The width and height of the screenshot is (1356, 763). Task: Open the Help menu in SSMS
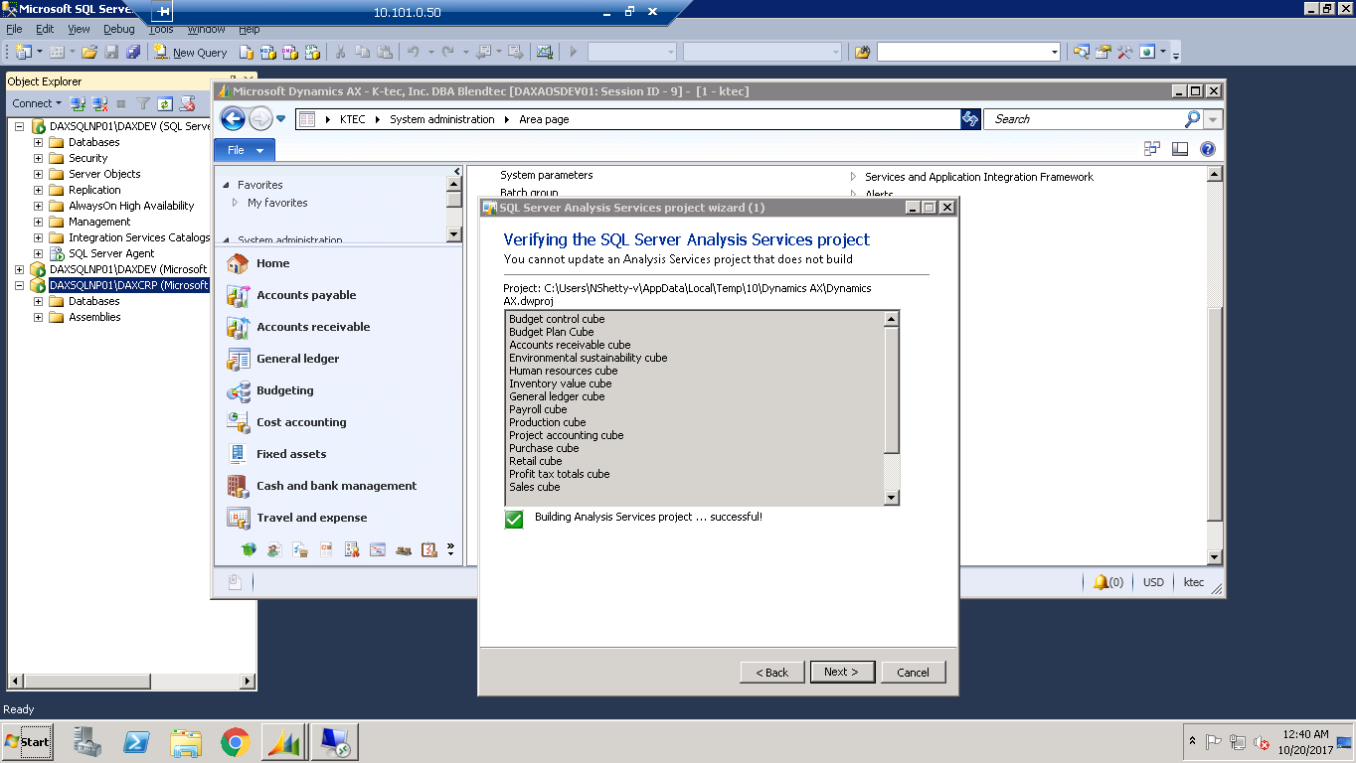(x=250, y=29)
